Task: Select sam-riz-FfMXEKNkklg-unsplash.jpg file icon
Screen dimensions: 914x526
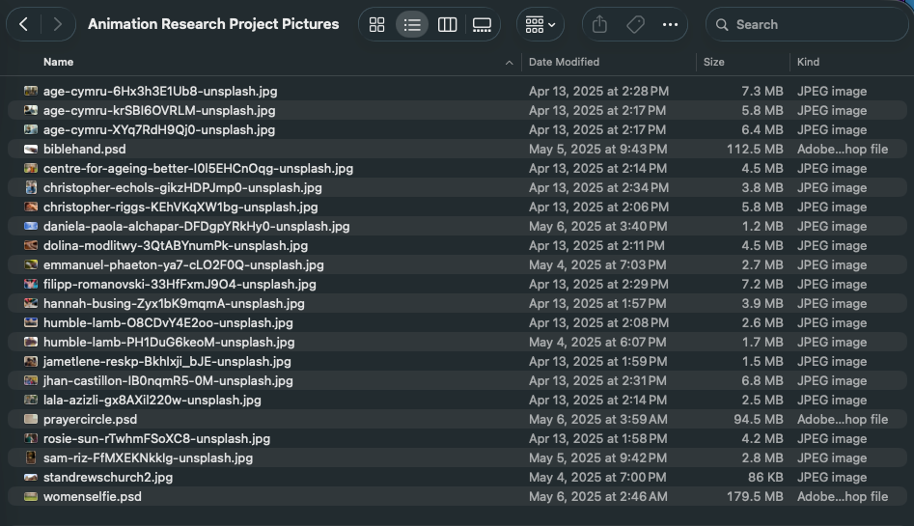Action: [31, 457]
